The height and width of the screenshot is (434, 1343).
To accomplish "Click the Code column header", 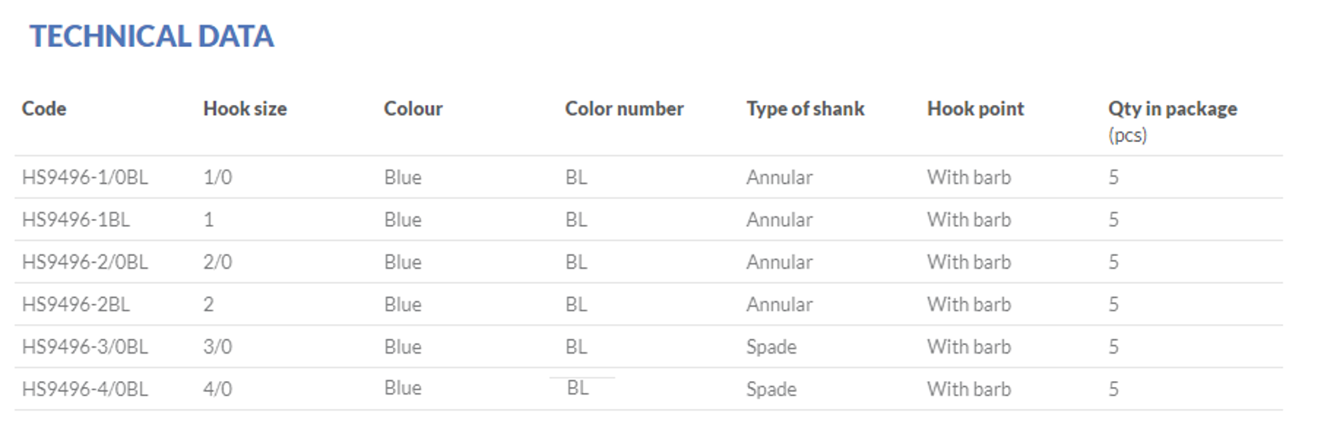I will pos(44,108).
